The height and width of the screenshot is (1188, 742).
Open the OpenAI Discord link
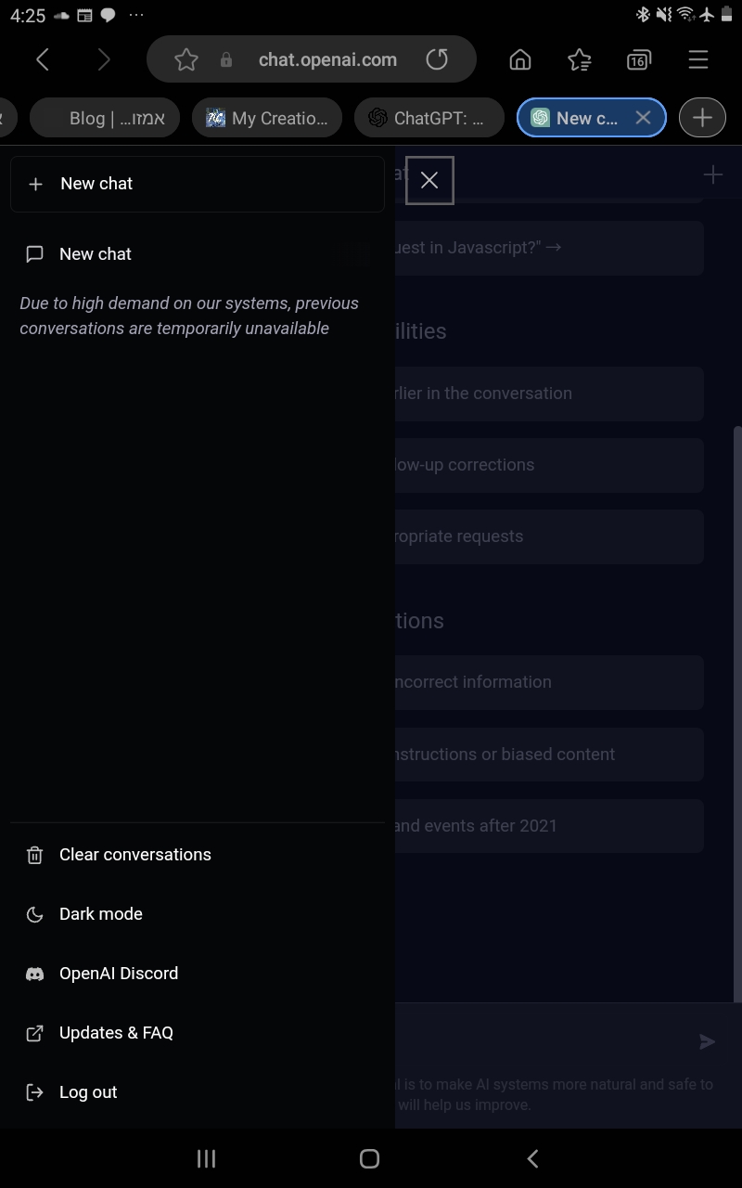(198, 974)
